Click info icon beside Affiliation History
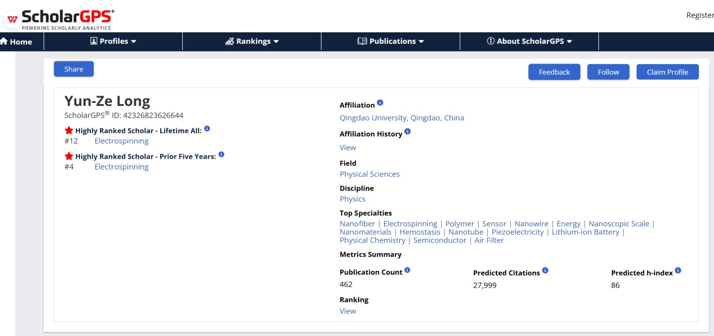Screen dimensions: 714x336 coord(408,132)
